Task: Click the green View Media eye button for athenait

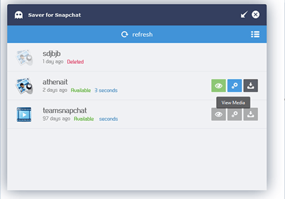Action: click(x=218, y=86)
